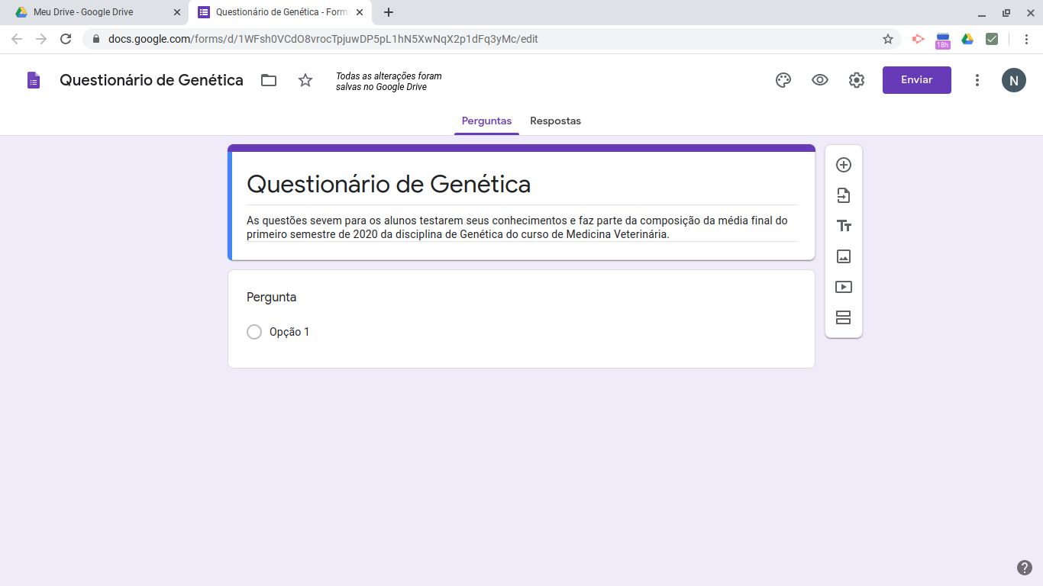Open the three-dot more options menu
The height and width of the screenshot is (586, 1043).
977,80
